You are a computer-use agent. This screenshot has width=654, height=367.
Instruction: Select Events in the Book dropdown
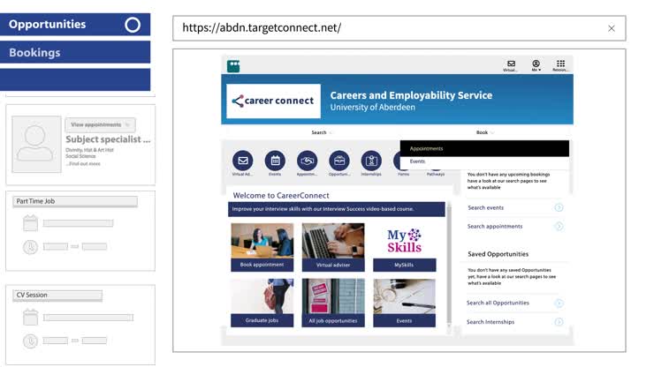pyautogui.click(x=484, y=161)
